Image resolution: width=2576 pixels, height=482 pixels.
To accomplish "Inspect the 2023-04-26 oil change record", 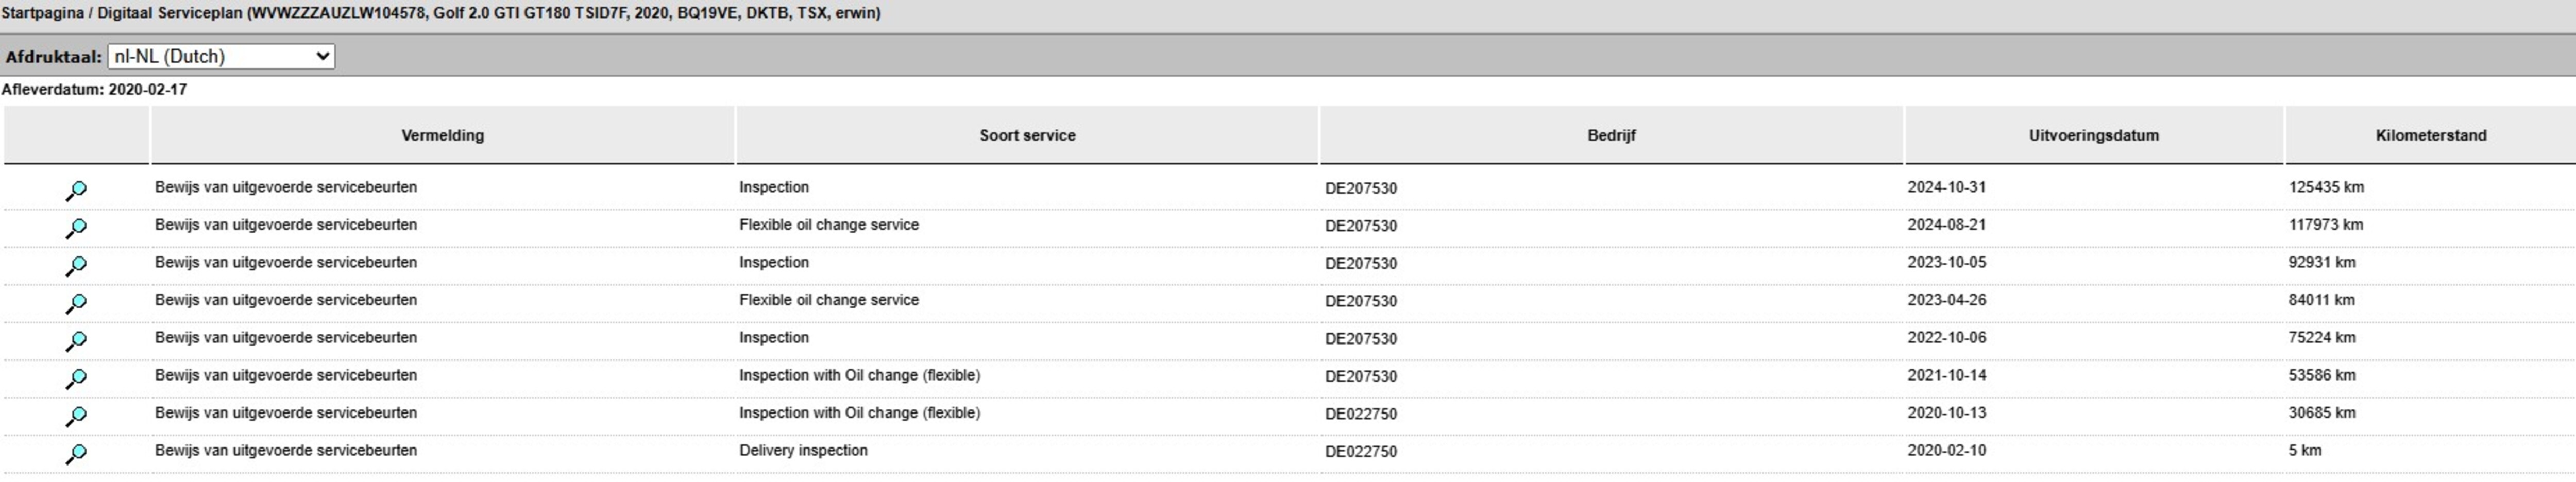I will tap(76, 303).
